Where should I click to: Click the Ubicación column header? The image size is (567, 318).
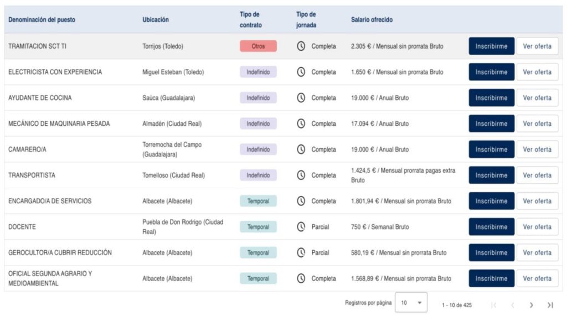click(x=156, y=19)
